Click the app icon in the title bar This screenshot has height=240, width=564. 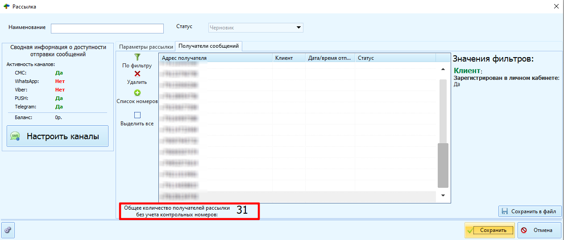coord(6,6)
